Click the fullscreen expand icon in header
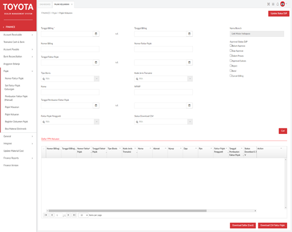This screenshot has width=292, height=232. pos(268,4)
